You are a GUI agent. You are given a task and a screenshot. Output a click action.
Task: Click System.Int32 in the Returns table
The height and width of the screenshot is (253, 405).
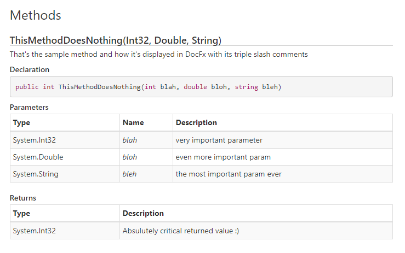point(35,231)
